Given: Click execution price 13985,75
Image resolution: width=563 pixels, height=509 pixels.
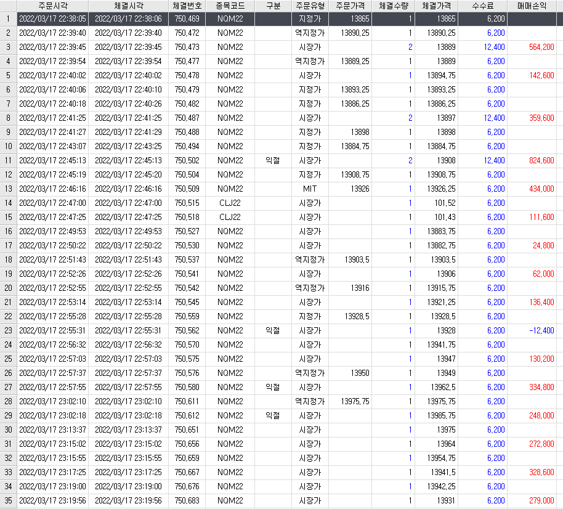Looking at the screenshot, I should (441, 415).
